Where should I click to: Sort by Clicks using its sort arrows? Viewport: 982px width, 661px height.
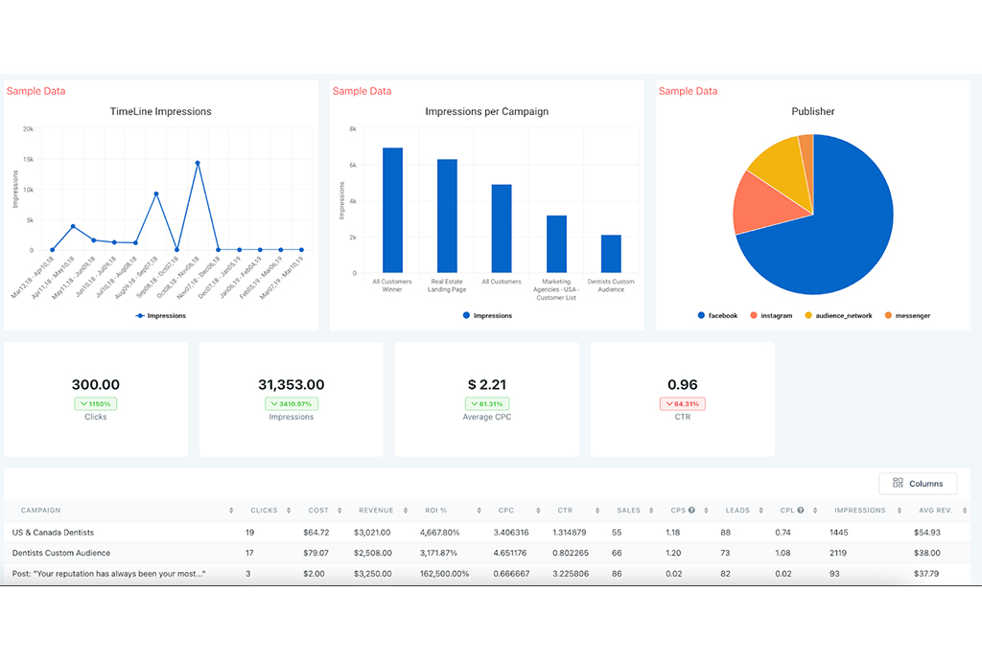(286, 511)
